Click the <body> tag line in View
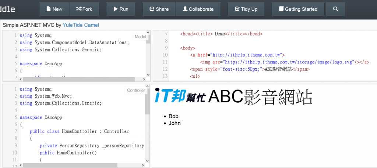 tap(188, 48)
